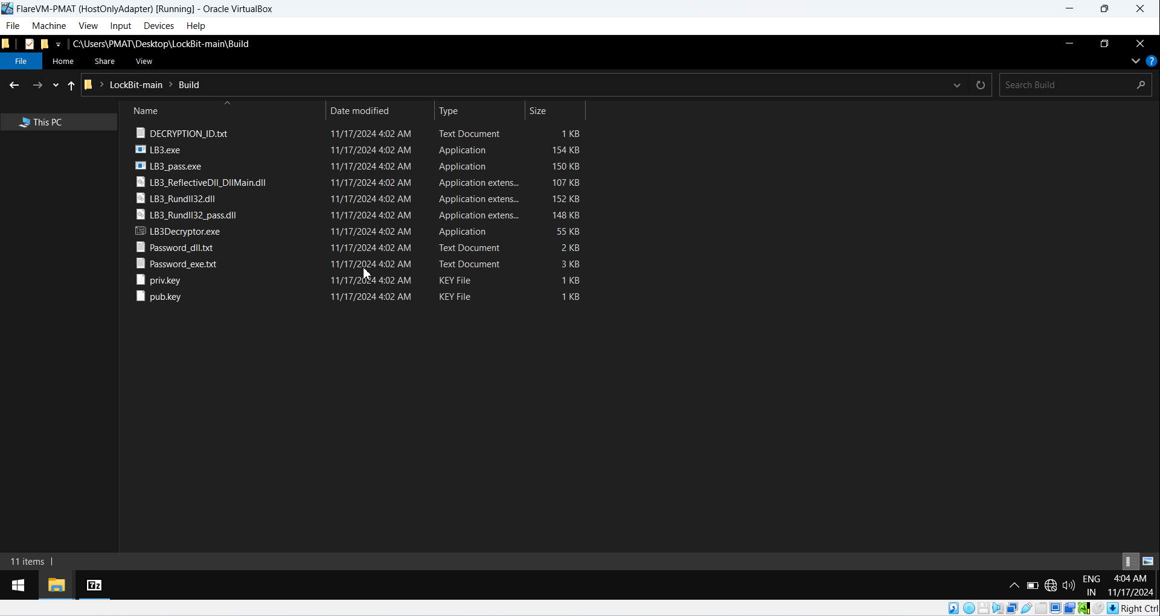1160x616 pixels.
Task: Open the Windows Start menu
Action: tap(18, 585)
